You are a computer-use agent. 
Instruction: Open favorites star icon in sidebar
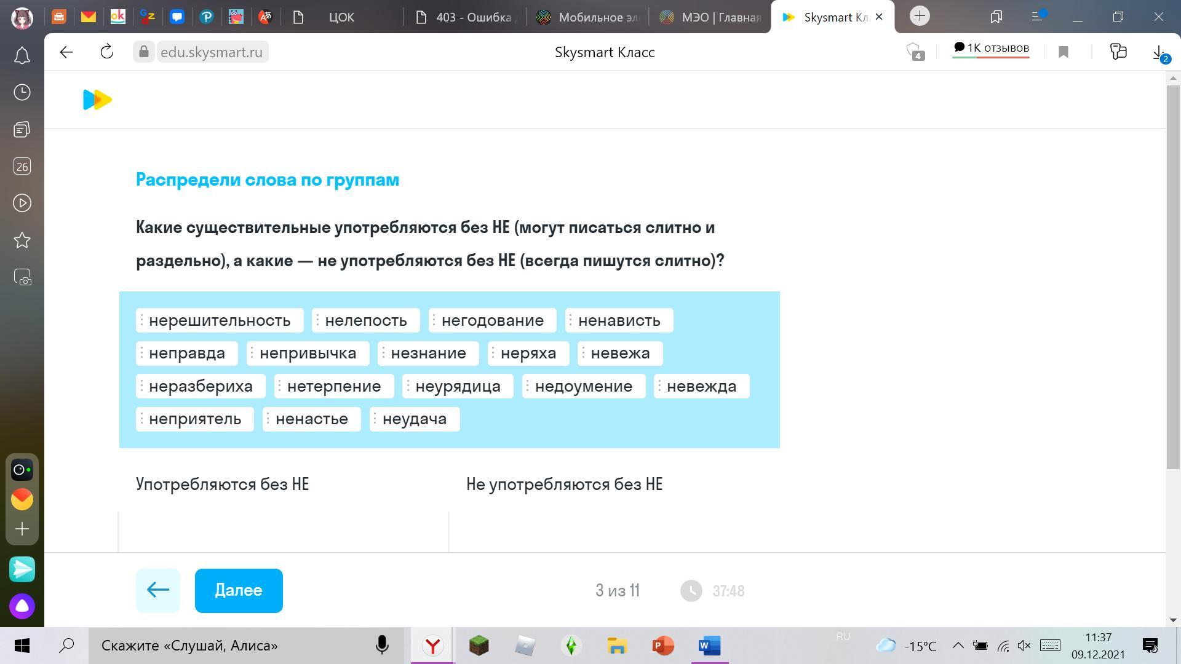tap(22, 240)
